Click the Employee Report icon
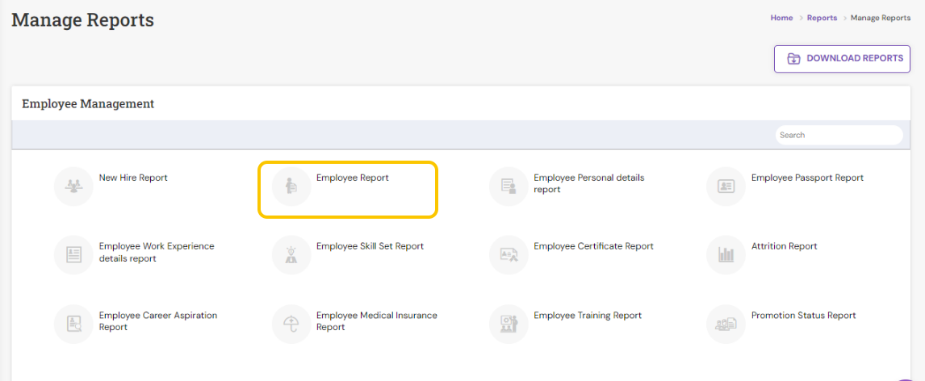Image resolution: width=925 pixels, height=381 pixels. pos(291,186)
